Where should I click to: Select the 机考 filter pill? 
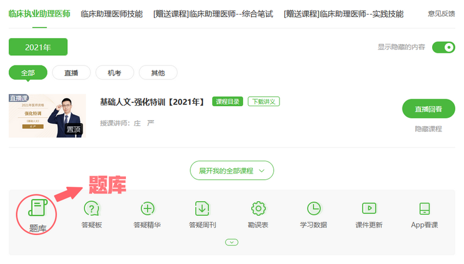(x=114, y=73)
